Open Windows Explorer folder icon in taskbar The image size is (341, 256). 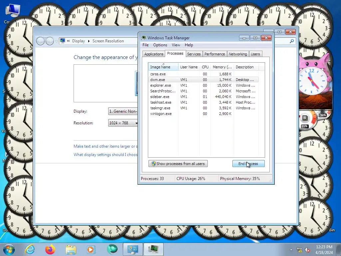pyautogui.click(x=71, y=249)
